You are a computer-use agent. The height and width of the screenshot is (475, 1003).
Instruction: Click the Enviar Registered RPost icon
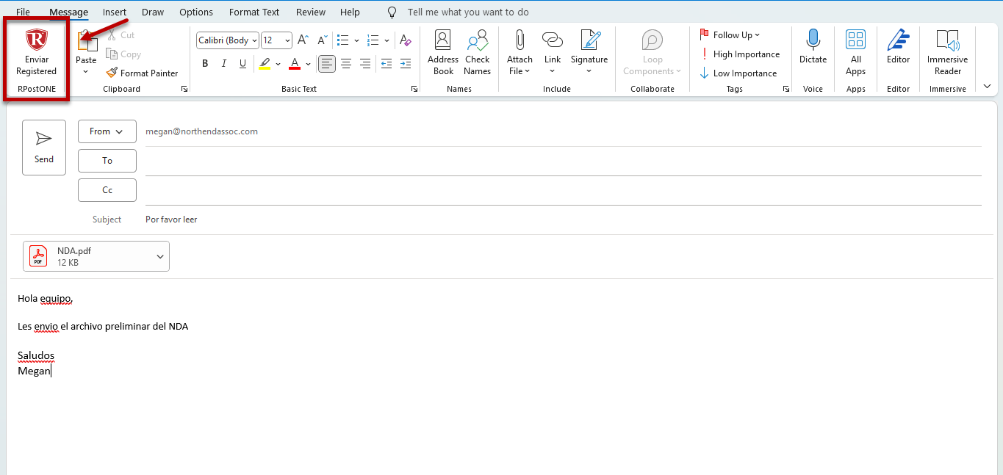click(x=36, y=53)
